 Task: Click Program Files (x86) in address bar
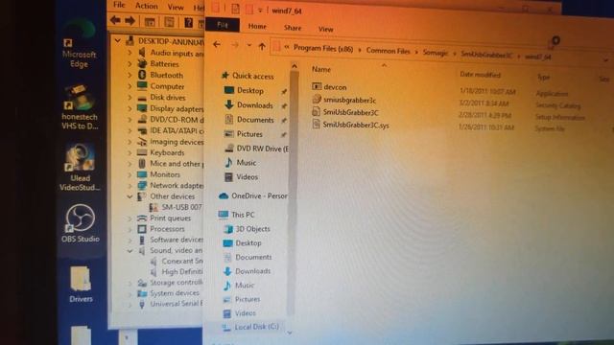coord(323,49)
